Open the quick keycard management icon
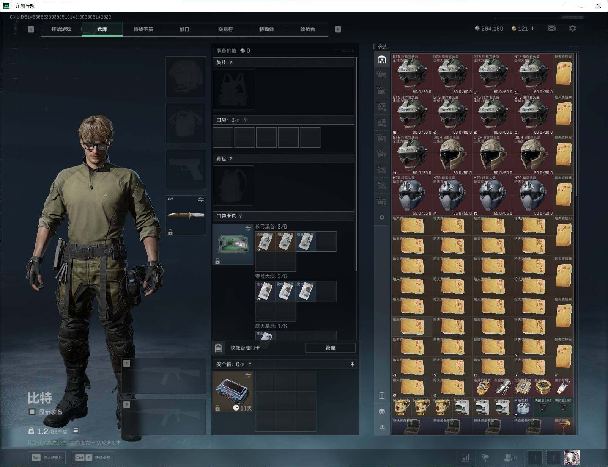 point(218,348)
